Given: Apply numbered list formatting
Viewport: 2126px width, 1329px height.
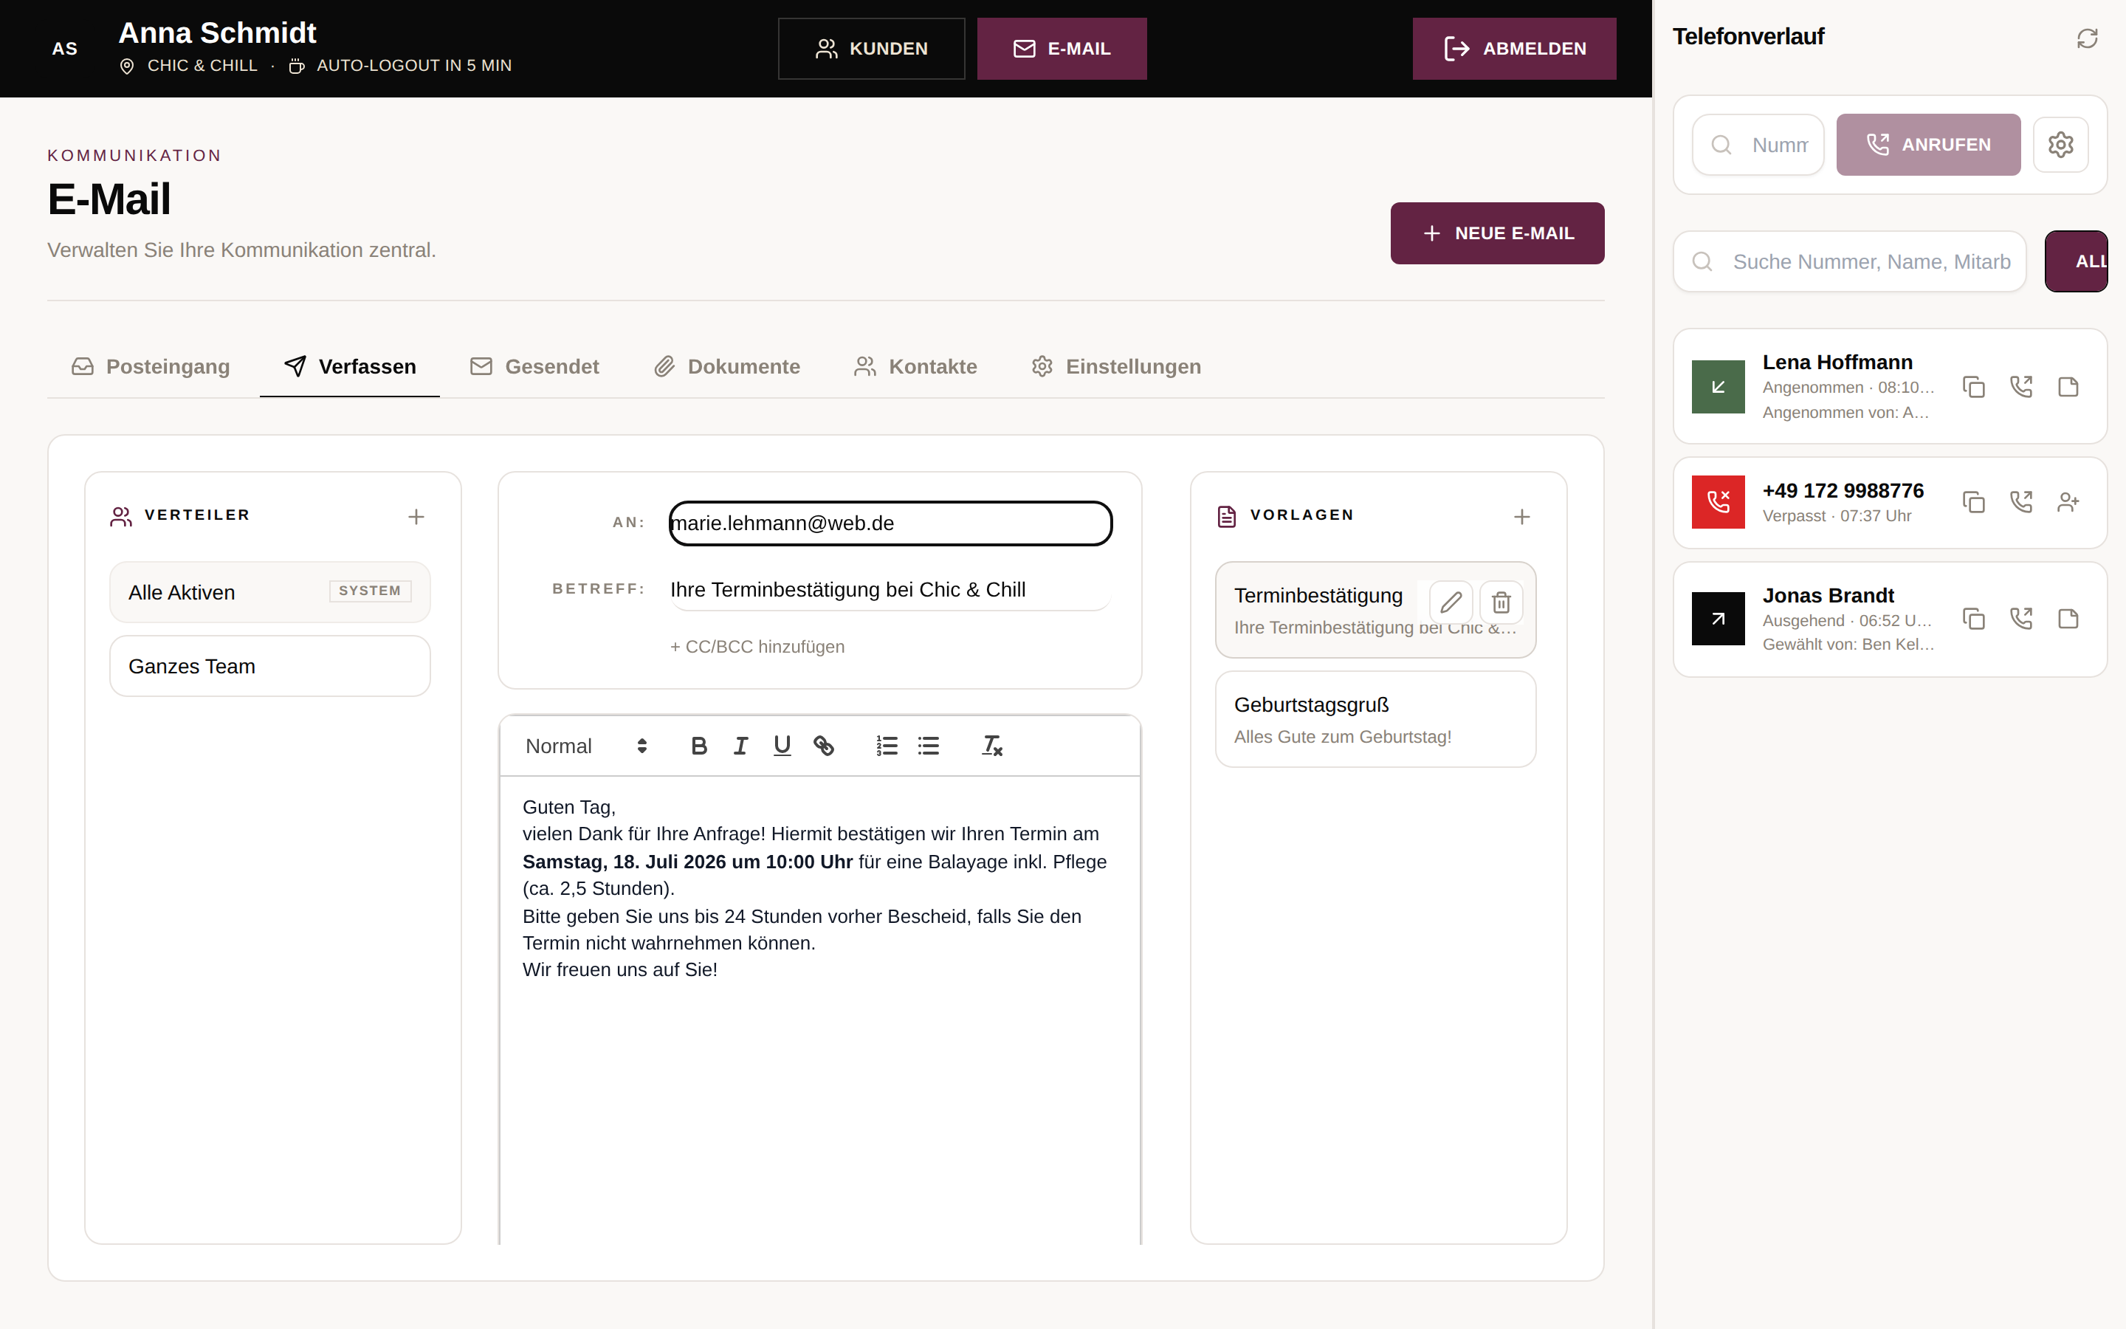Looking at the screenshot, I should pos(887,746).
